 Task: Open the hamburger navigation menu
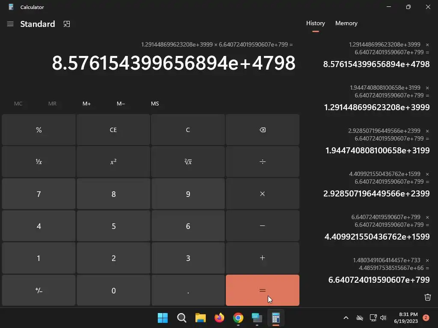click(x=10, y=24)
